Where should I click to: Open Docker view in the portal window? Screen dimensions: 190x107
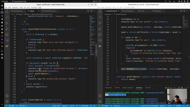(100, 46)
